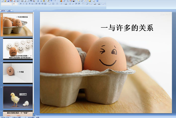The height and width of the screenshot is (118, 176).
Task: Apply numbered list formatting
Action: tap(57, 4)
